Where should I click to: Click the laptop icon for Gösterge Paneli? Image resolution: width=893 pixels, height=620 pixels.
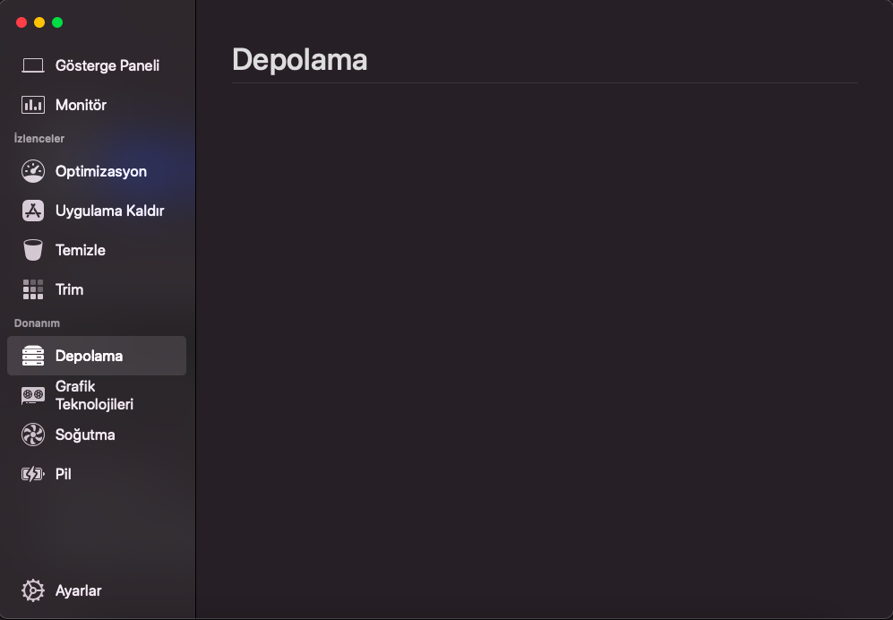(33, 65)
